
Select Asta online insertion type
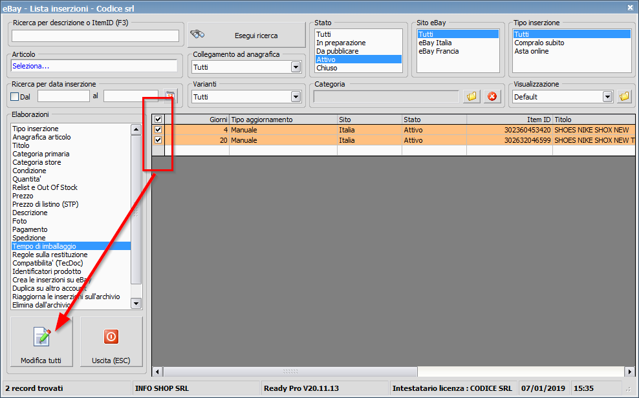click(x=572, y=51)
